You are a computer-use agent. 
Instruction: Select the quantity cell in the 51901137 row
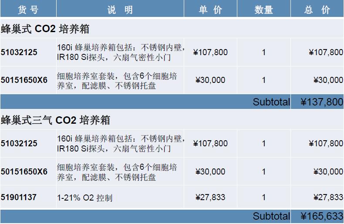point(264,198)
